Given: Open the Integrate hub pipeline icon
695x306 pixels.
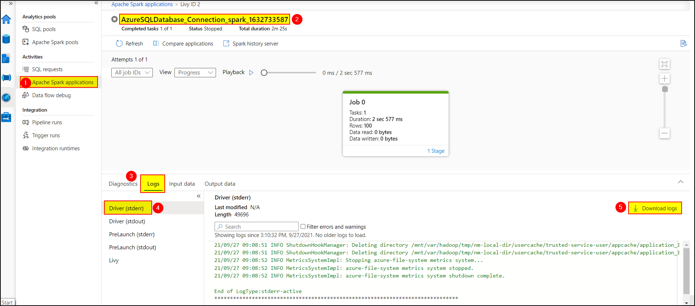Looking at the screenshot, I should [6, 77].
